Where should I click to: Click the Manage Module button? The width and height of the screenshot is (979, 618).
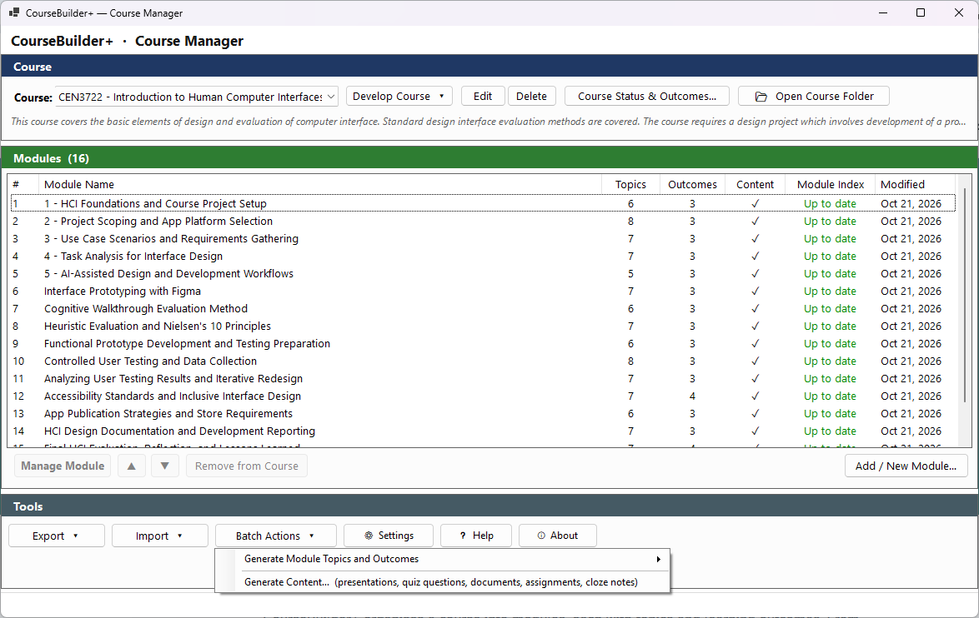click(x=63, y=466)
